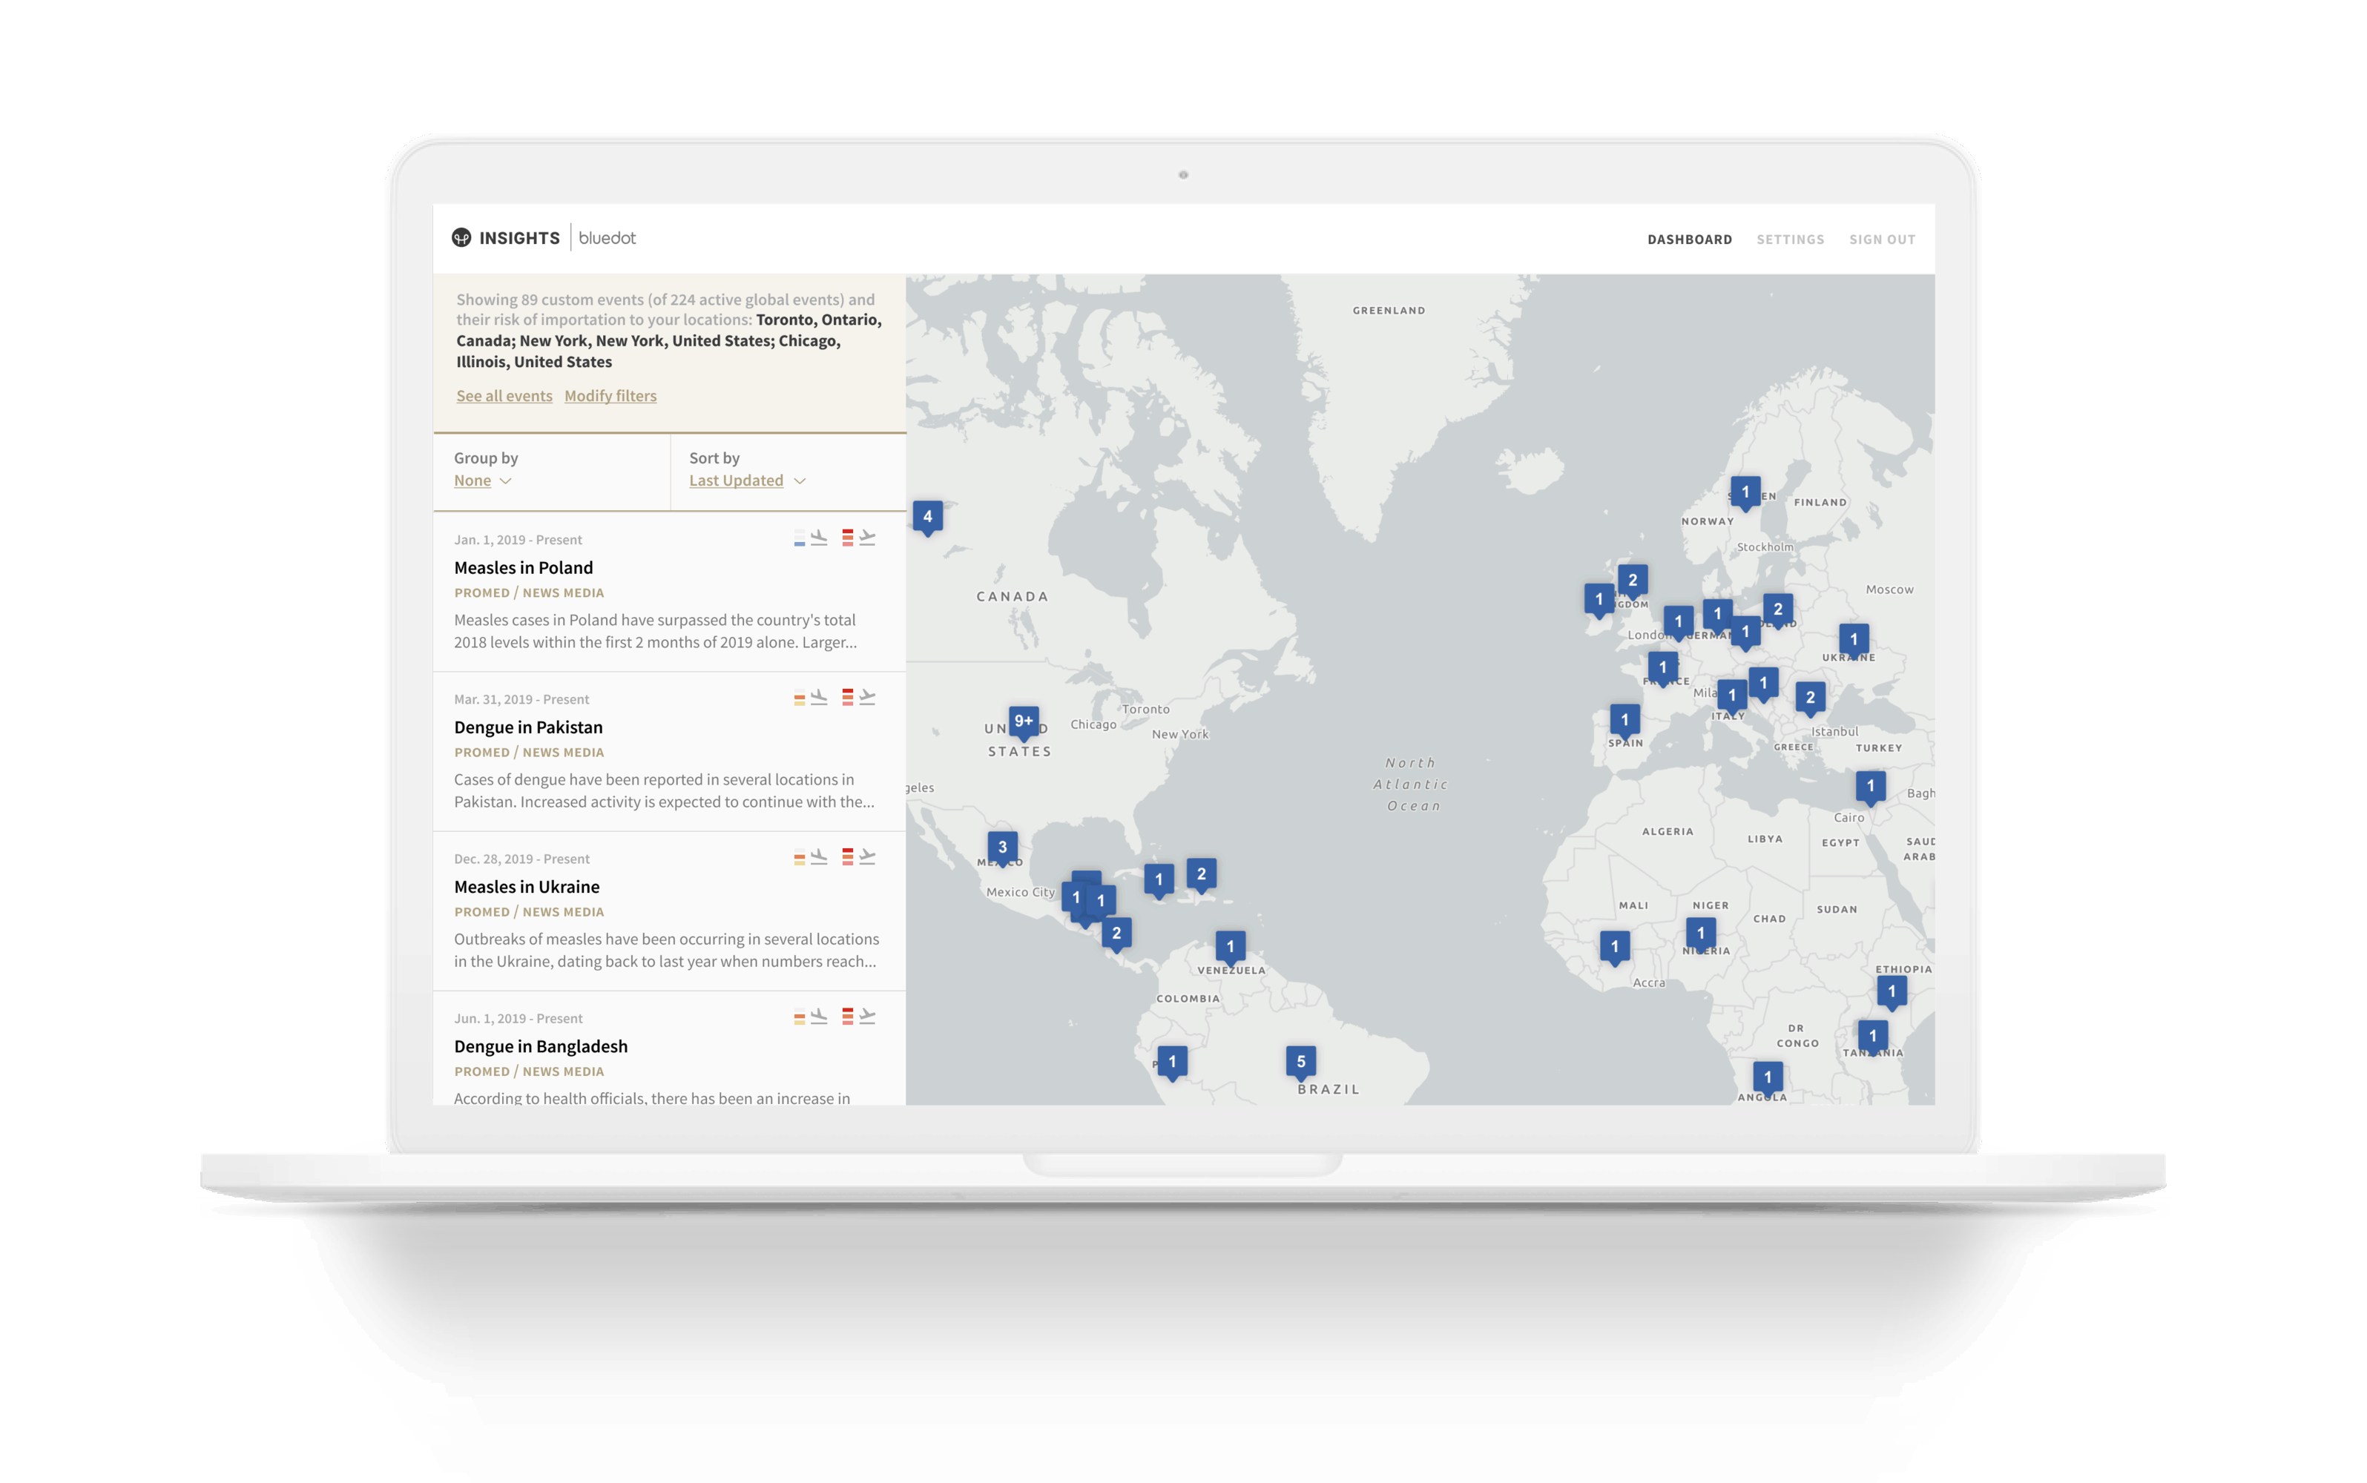Image resolution: width=2367 pixels, height=1483 pixels.
Task: Click the Dengue in Pakistan description text
Action: tap(664, 790)
